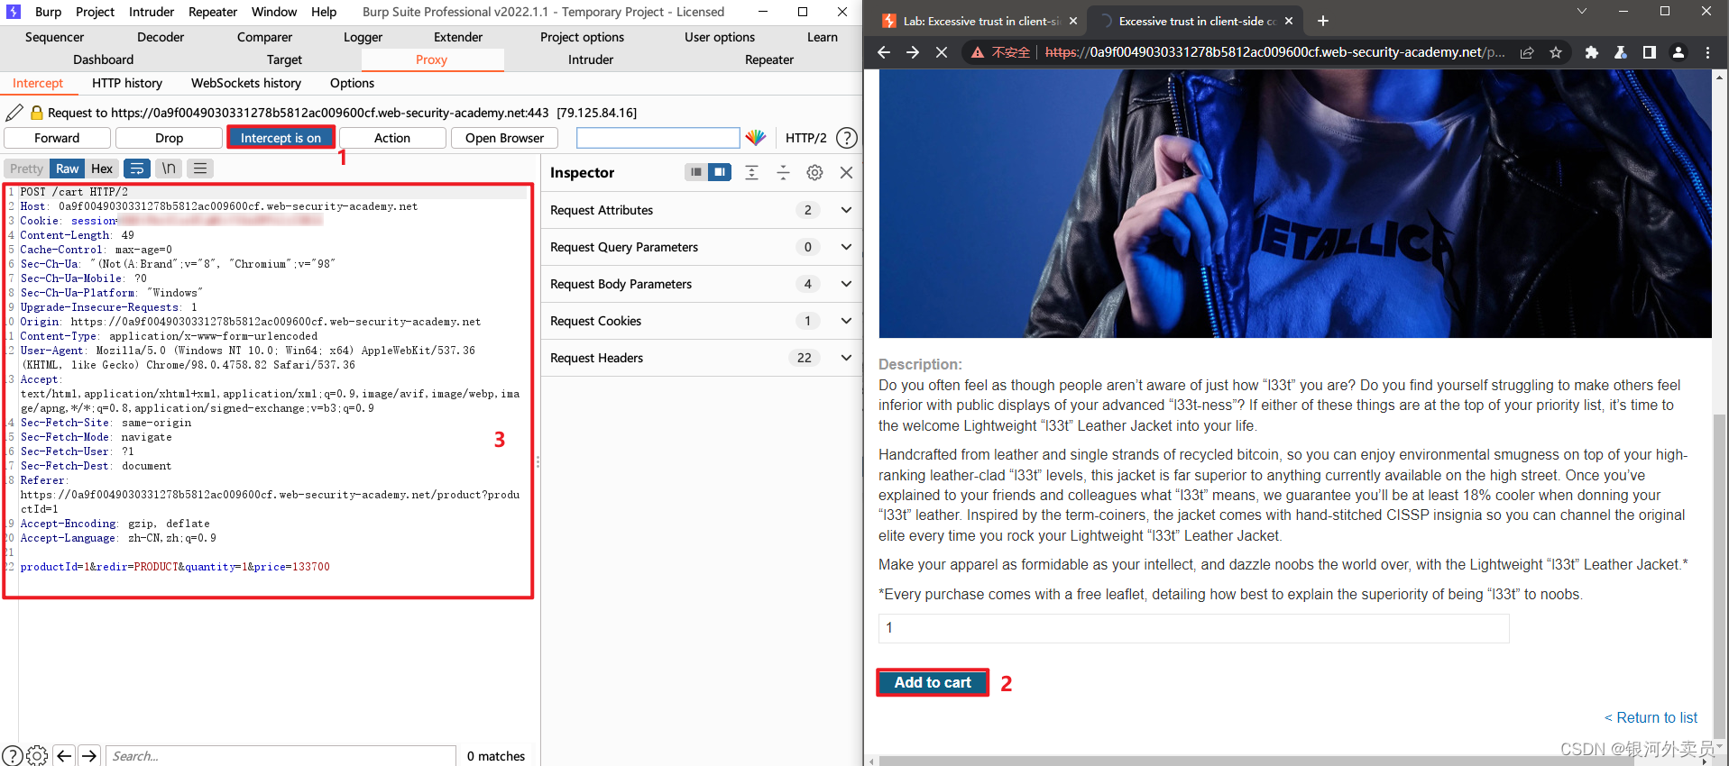Viewport: 1729px width, 766px height.
Task: Collapse all Inspector sections icon
Action: click(783, 172)
